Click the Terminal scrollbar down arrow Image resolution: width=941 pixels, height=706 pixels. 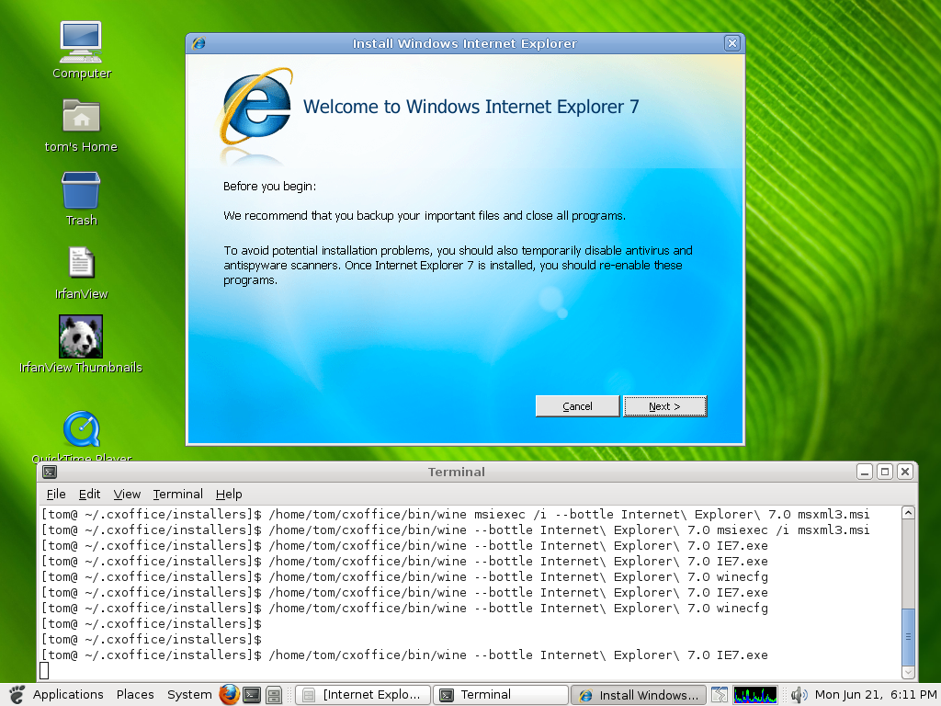click(908, 672)
